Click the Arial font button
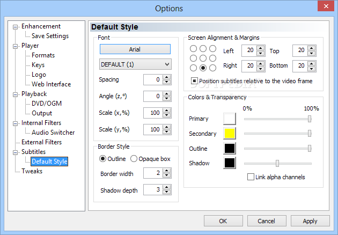 135,49
